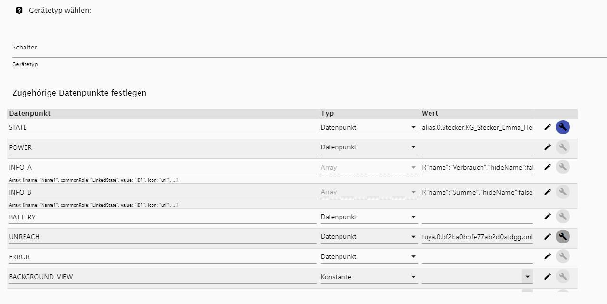This screenshot has height=304, width=607.
Task: Open the Typ dropdown for STATE
Action: tap(369, 127)
